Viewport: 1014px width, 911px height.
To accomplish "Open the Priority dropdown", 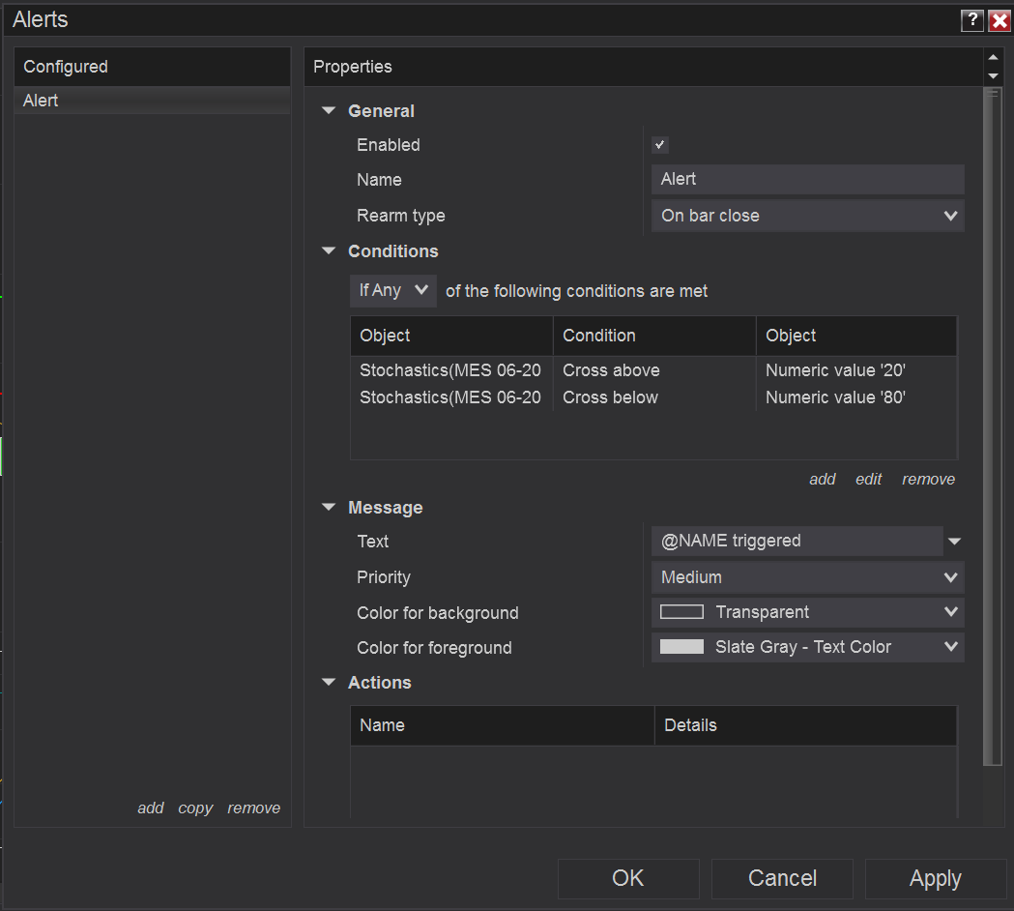I will tap(807, 577).
